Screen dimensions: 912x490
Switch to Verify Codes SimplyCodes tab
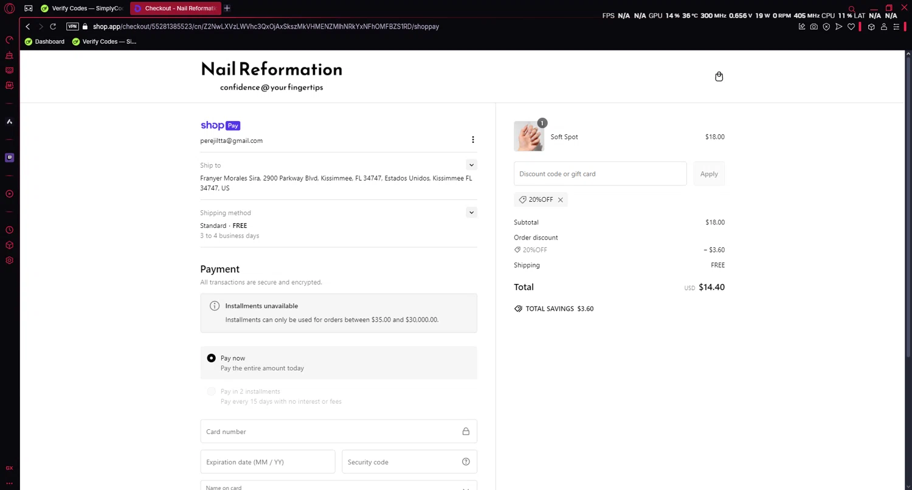81,9
